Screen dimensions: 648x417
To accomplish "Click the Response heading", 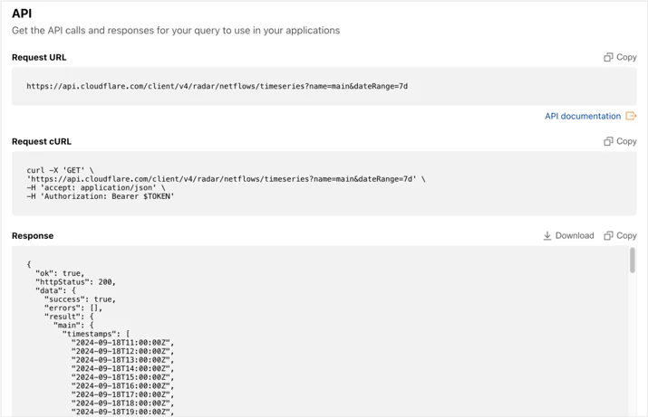I will pyautogui.click(x=33, y=235).
